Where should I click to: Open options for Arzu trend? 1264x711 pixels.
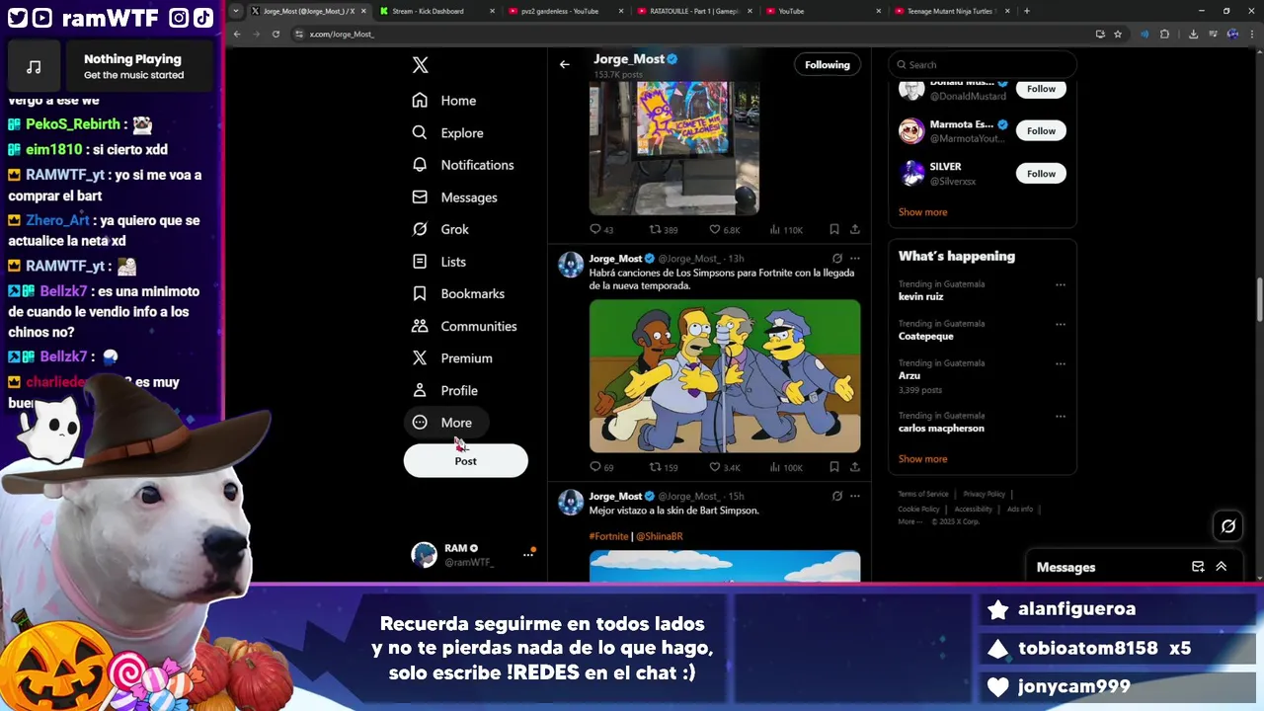click(x=1060, y=363)
